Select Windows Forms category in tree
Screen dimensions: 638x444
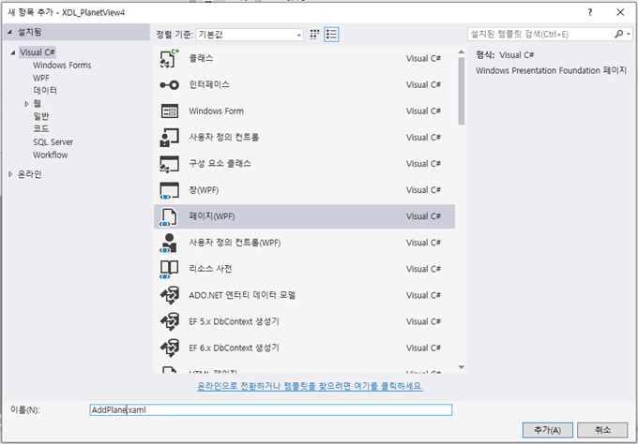tap(62, 65)
